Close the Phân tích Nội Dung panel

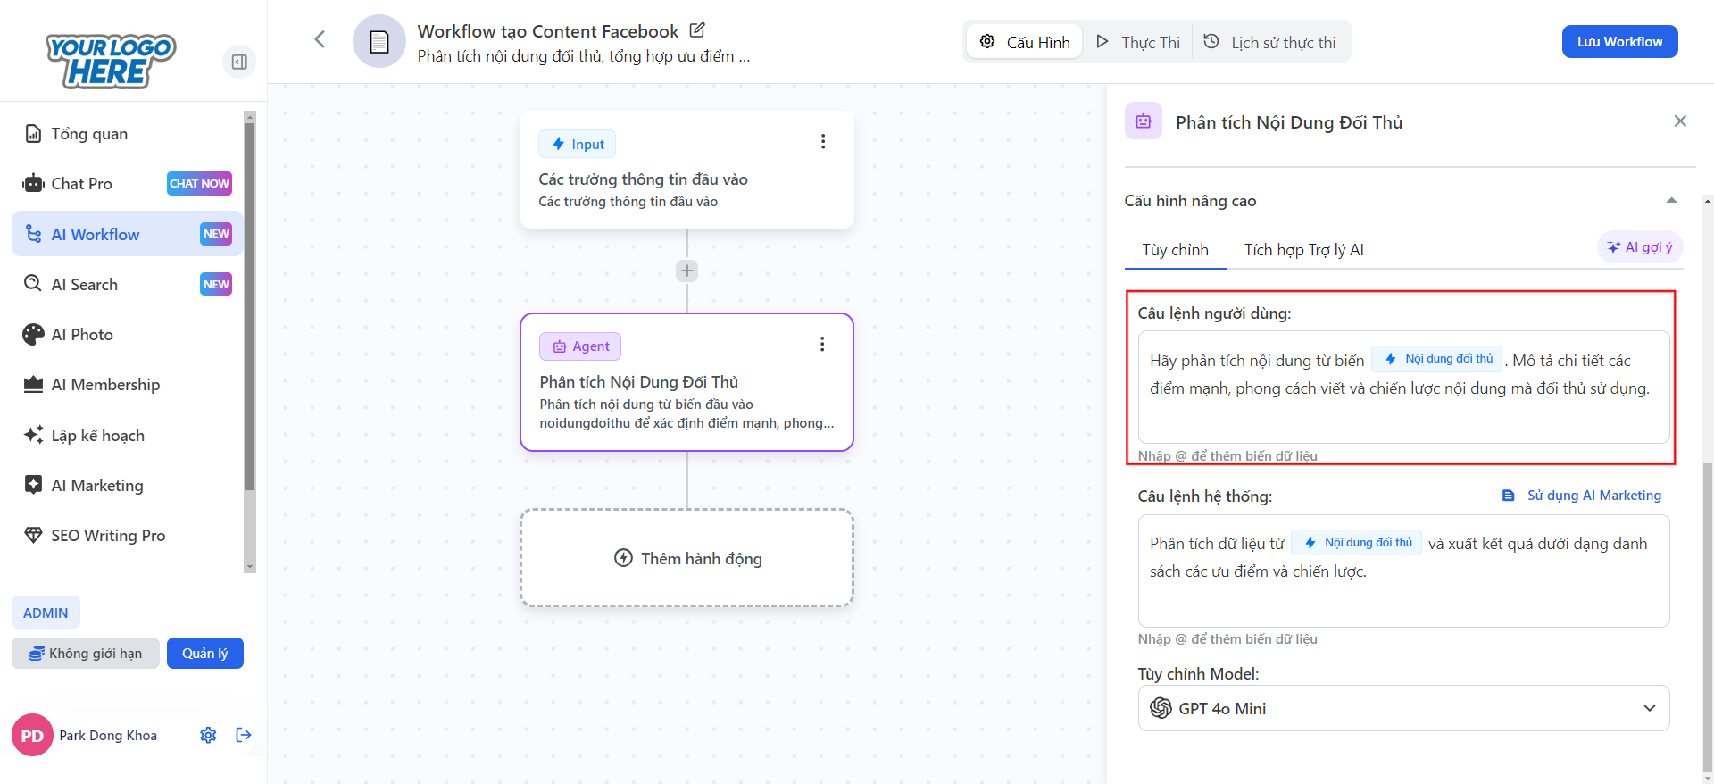1680,121
